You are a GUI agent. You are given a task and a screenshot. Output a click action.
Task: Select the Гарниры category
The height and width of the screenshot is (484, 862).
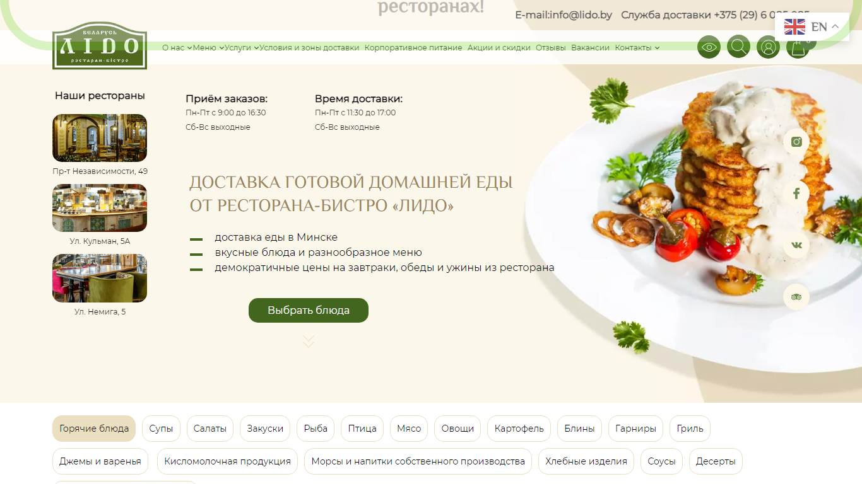pyautogui.click(x=635, y=429)
